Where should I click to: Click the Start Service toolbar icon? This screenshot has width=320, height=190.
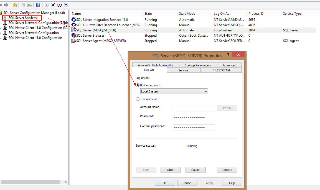47,5
